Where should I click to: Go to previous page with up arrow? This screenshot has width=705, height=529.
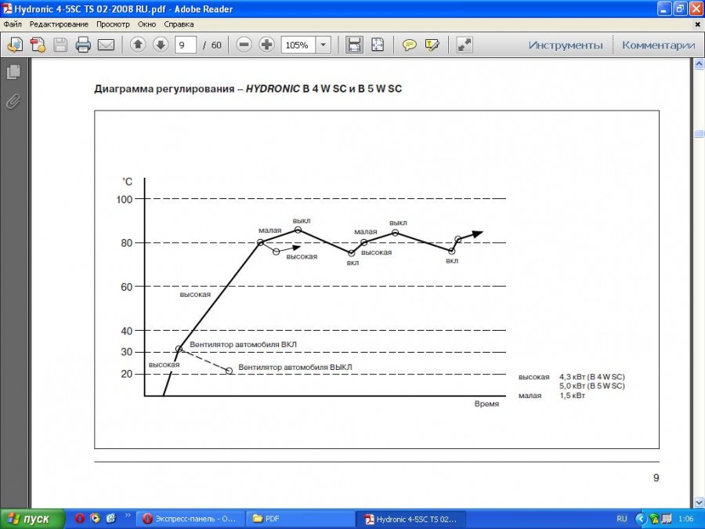[138, 45]
